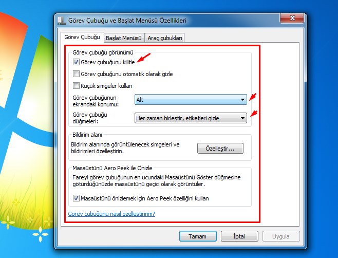Select the Görev Çubuğu tab
338x258 pixels.
pyautogui.click(x=81, y=37)
